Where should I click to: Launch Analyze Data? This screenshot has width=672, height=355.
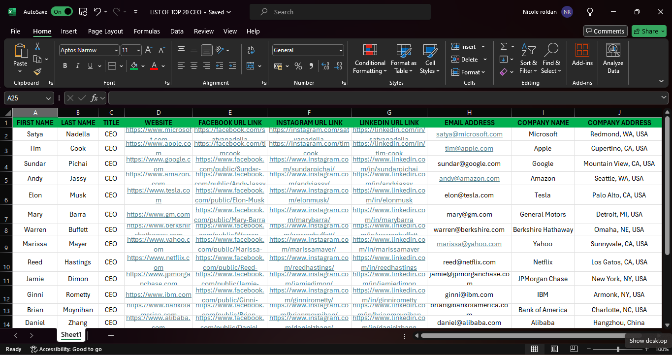[x=613, y=59]
